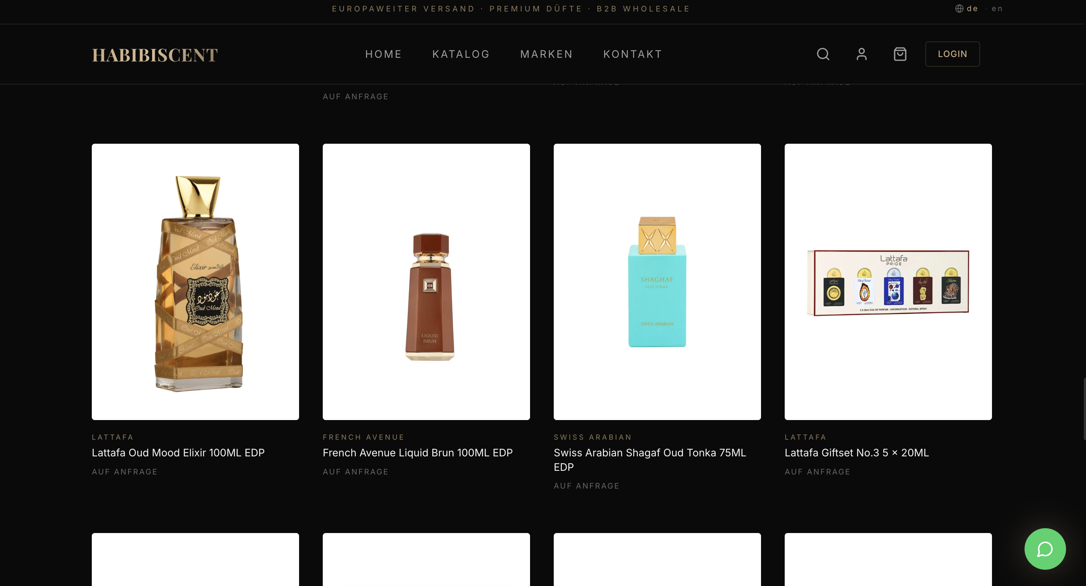Screen dimensions: 1086x586
Task: Open the MARKEN menu item
Action: (x=546, y=54)
